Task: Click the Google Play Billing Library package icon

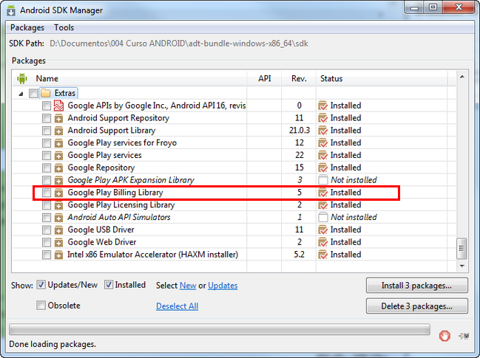Action: point(58,193)
